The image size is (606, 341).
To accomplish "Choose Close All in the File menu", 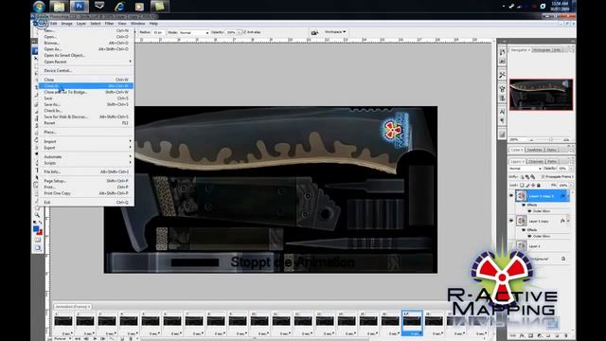I will click(x=86, y=86).
